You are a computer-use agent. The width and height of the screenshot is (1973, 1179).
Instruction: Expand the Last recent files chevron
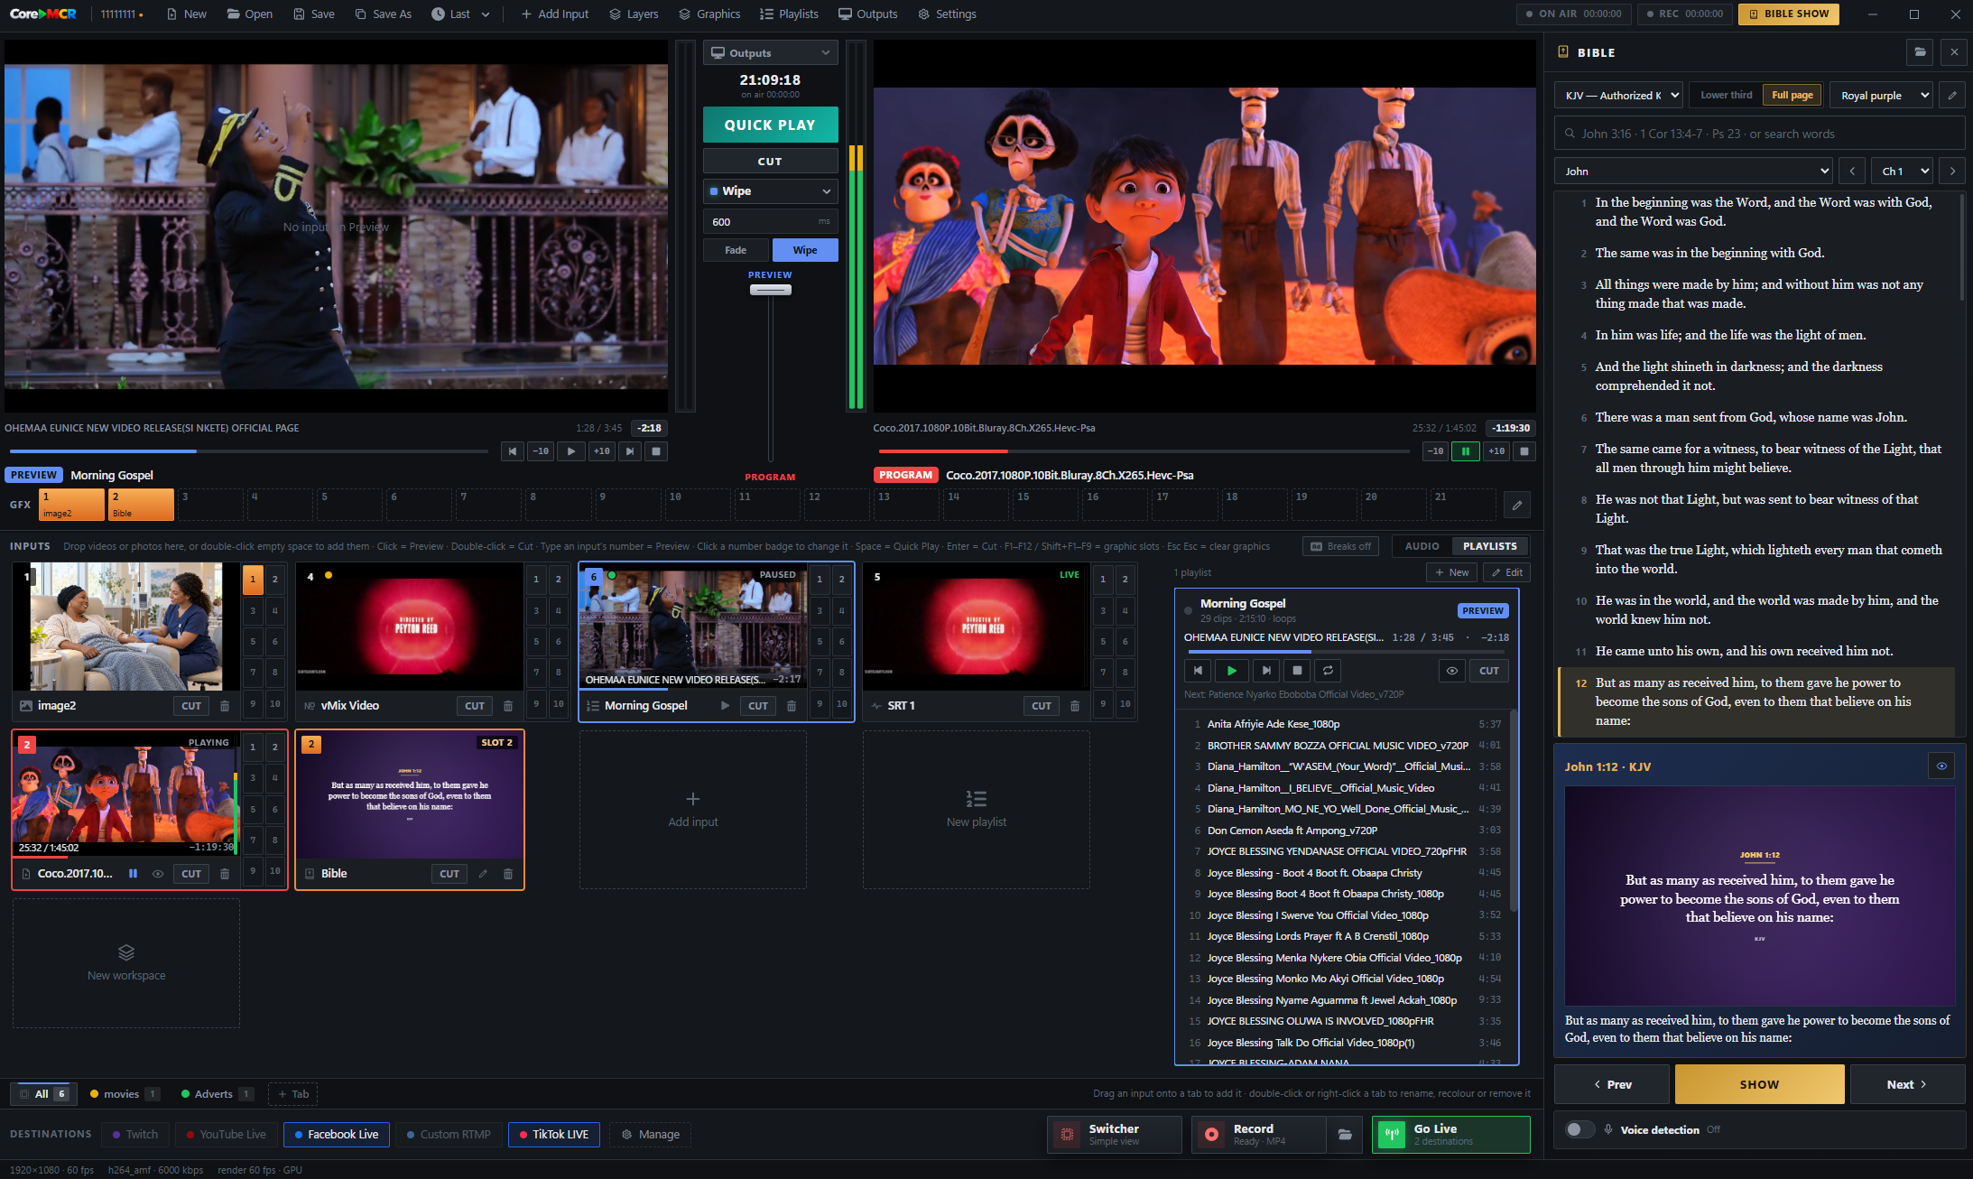pyautogui.click(x=486, y=14)
